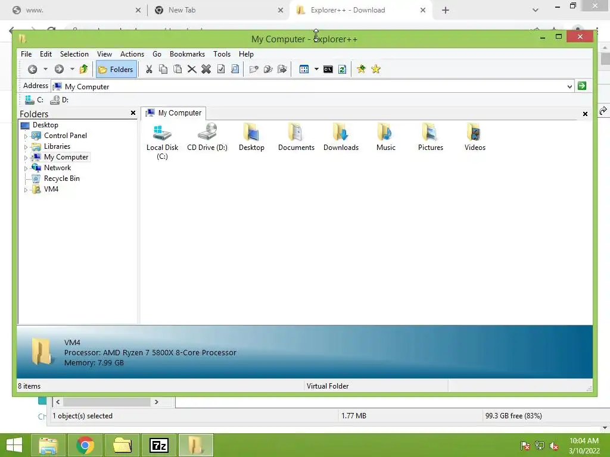Toggle the Folders pane button
Image resolution: width=610 pixels, height=457 pixels.
[x=116, y=69]
